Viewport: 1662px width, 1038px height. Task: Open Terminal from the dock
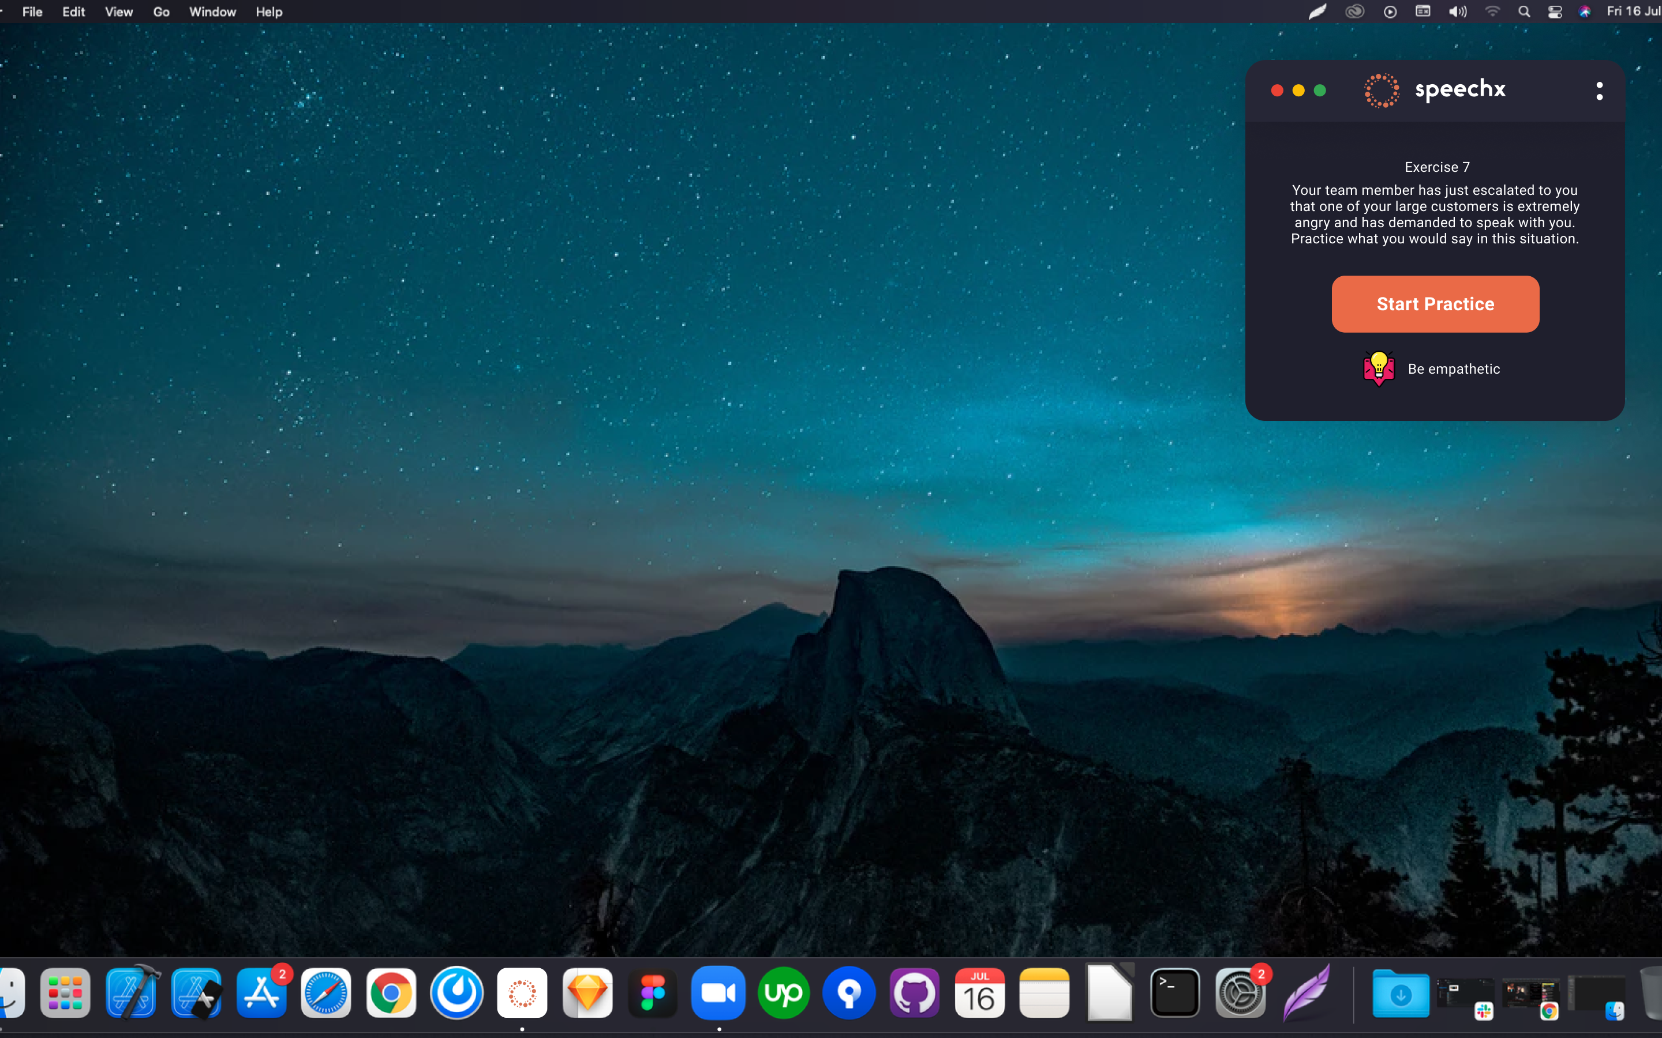tap(1175, 992)
